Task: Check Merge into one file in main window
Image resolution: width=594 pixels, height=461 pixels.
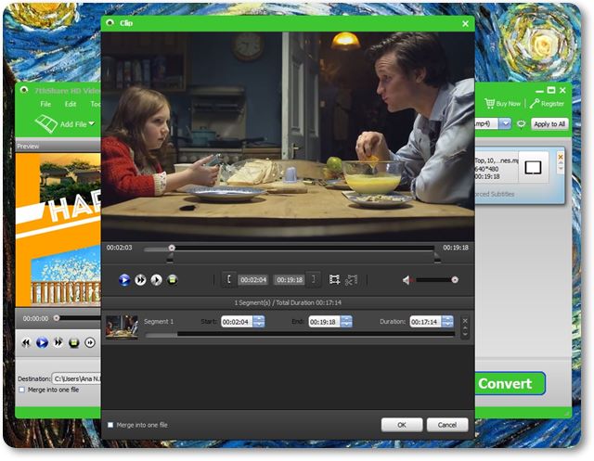Action: 21,390
